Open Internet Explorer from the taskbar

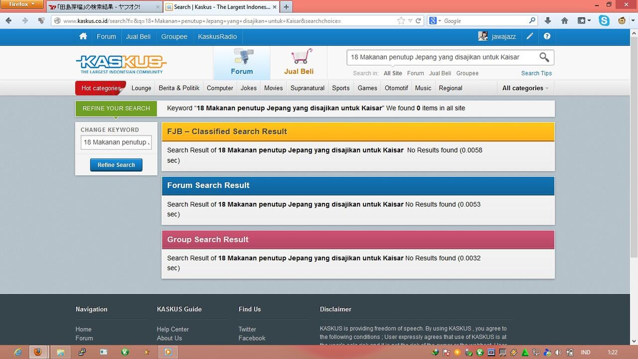pyautogui.click(x=18, y=352)
